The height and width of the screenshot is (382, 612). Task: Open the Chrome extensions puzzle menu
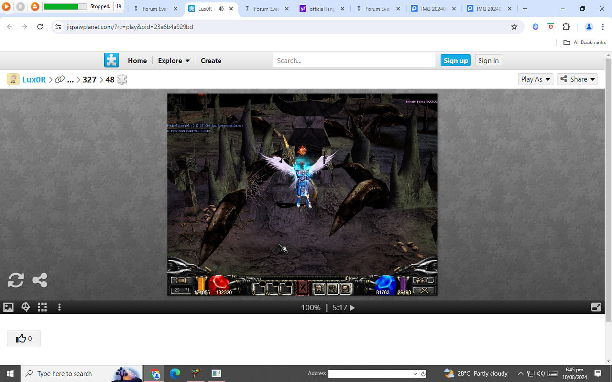[567, 27]
